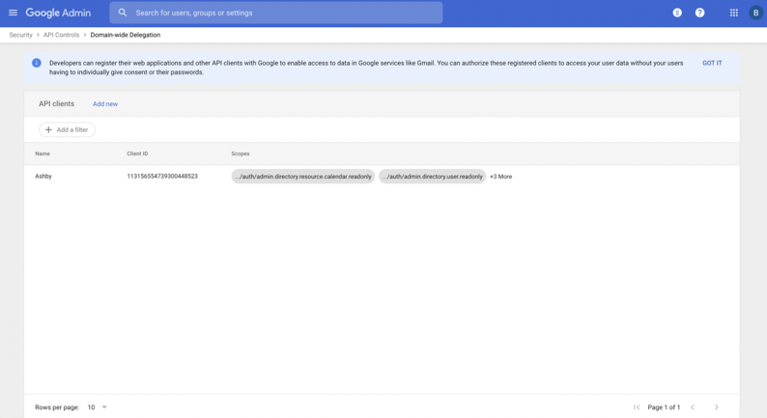The width and height of the screenshot is (767, 418).
Task: Open the Help question mark icon
Action: pyautogui.click(x=700, y=13)
